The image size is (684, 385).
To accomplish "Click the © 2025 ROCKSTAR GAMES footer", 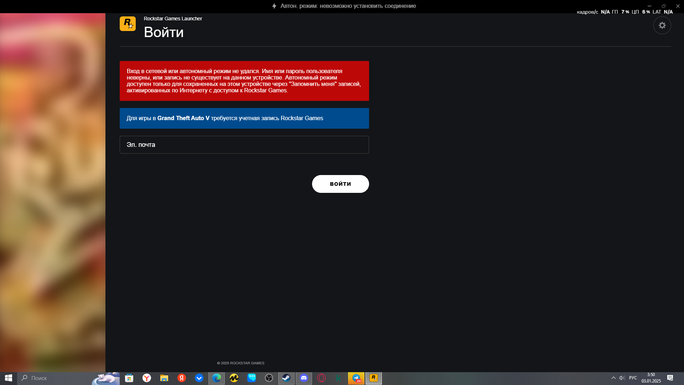I will 240,363.
